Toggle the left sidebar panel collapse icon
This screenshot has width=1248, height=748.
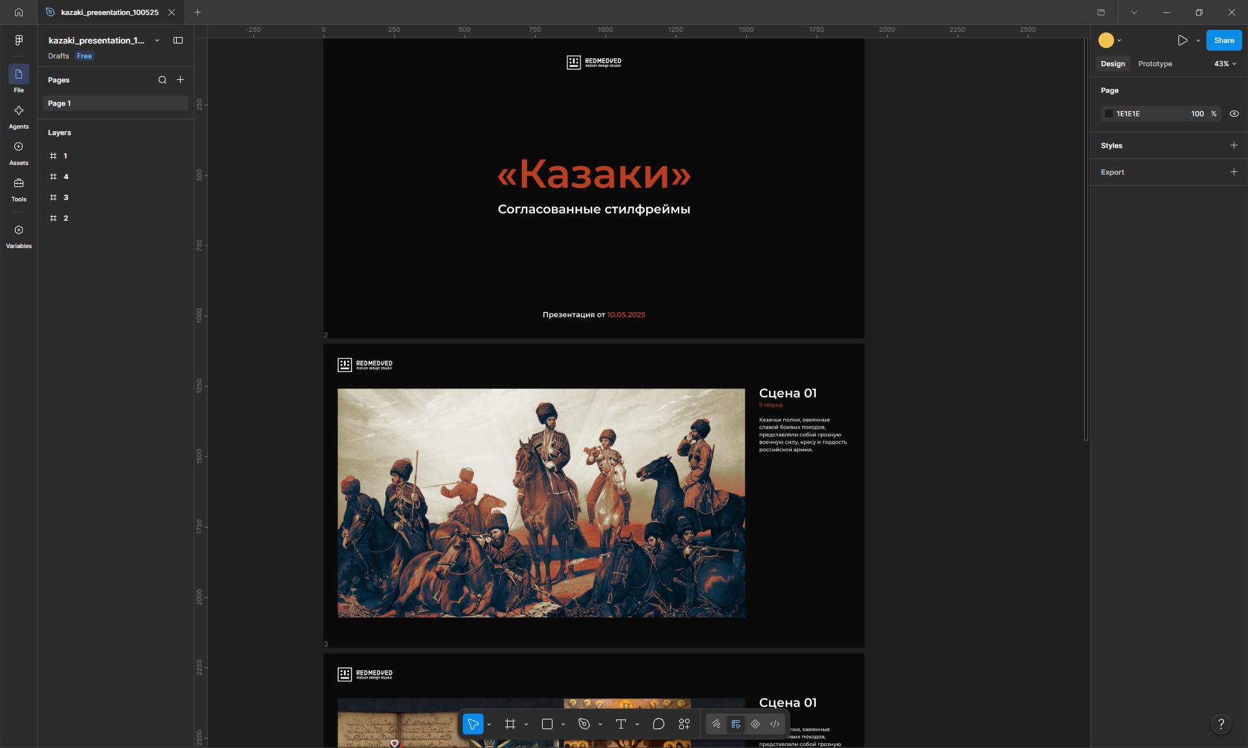point(178,40)
